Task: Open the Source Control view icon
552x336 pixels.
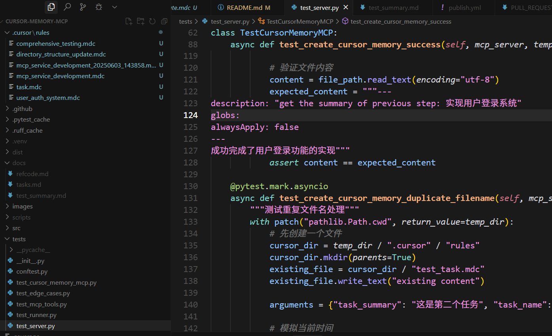Action: tap(83, 7)
